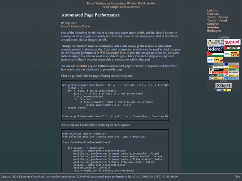Click the CachelessFirefox code block

[x=115, y=151]
